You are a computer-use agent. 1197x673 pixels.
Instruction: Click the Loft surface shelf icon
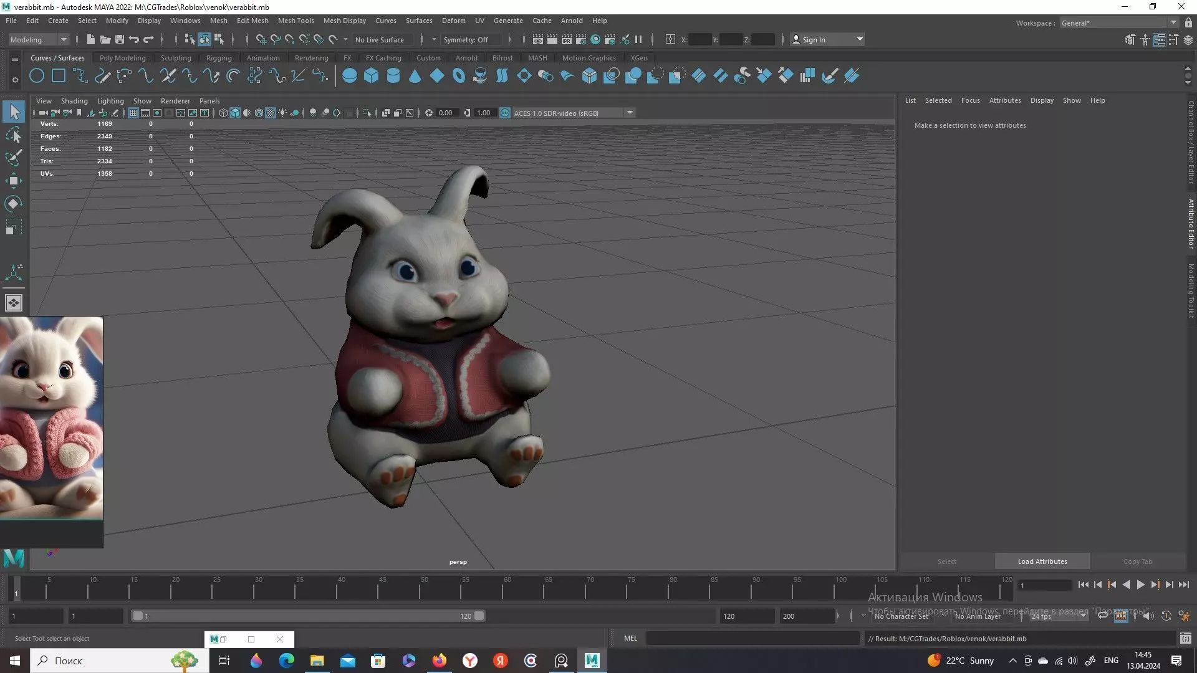(x=502, y=76)
